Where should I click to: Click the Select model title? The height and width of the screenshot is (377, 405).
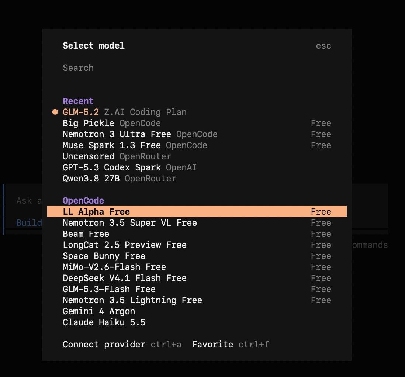pos(93,46)
